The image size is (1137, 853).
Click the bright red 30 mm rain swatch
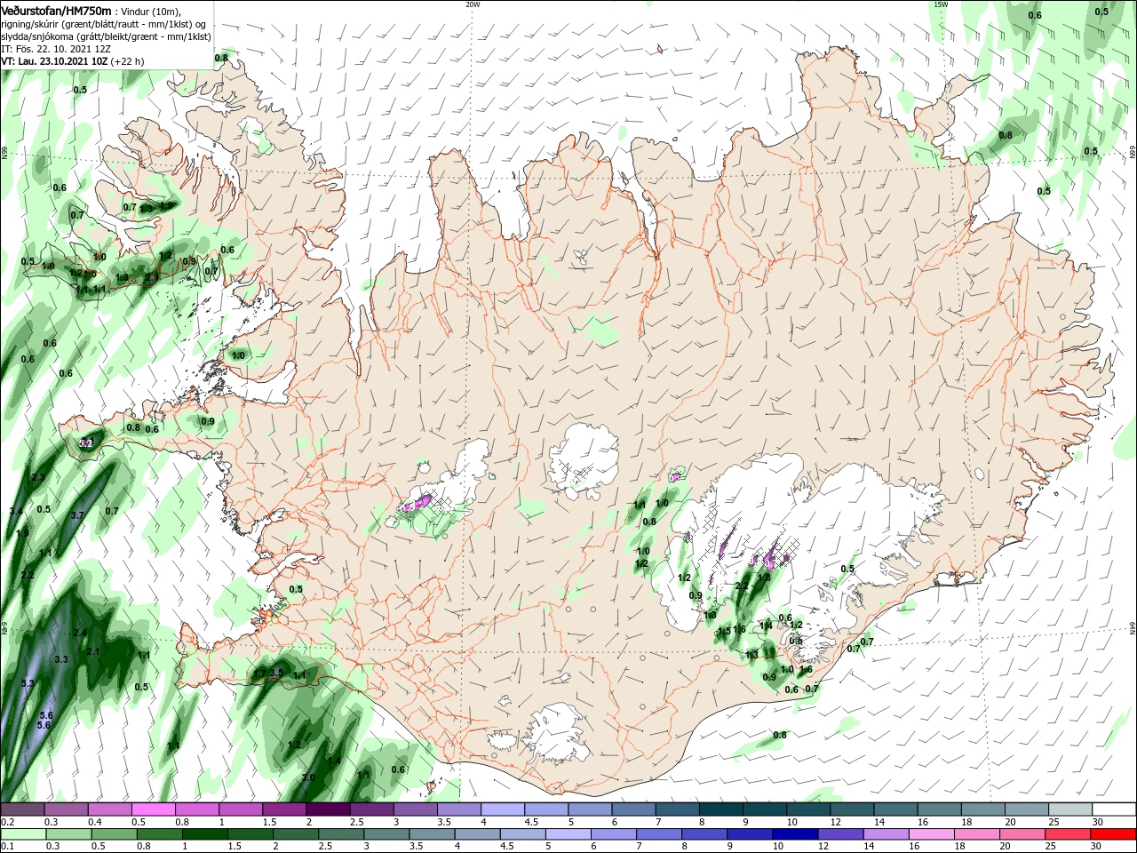pos(1113,834)
